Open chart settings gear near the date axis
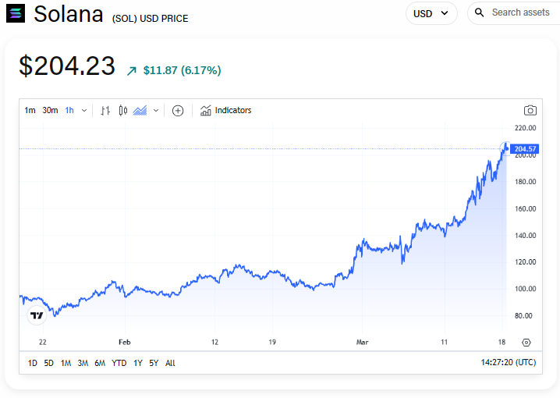 point(526,343)
